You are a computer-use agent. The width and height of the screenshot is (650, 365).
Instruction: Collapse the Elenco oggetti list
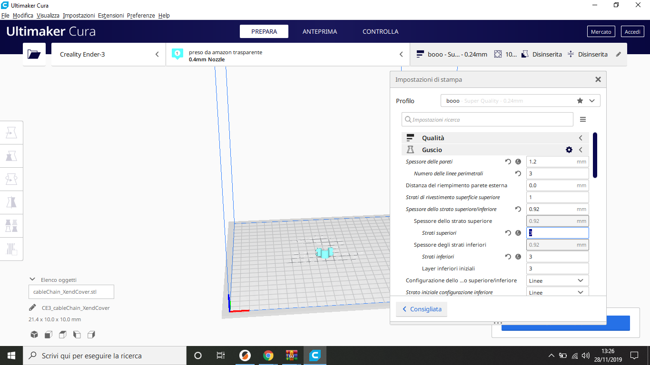[32, 279]
